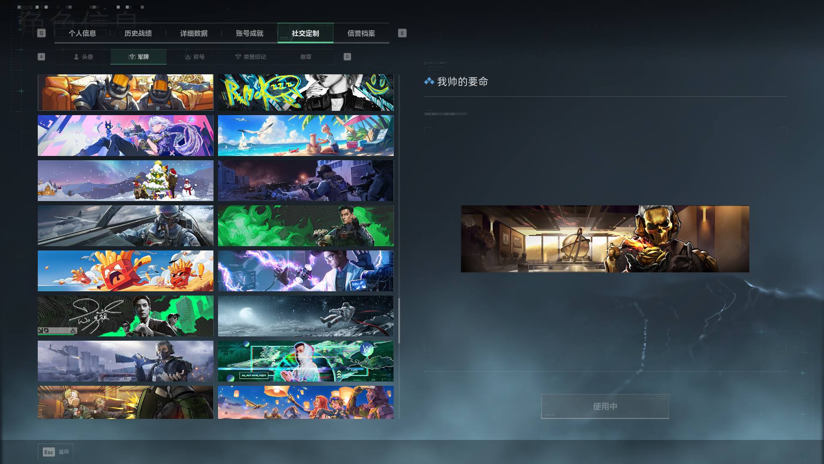Choose the purple lightning scientist dog tag
The height and width of the screenshot is (464, 824).
[306, 271]
